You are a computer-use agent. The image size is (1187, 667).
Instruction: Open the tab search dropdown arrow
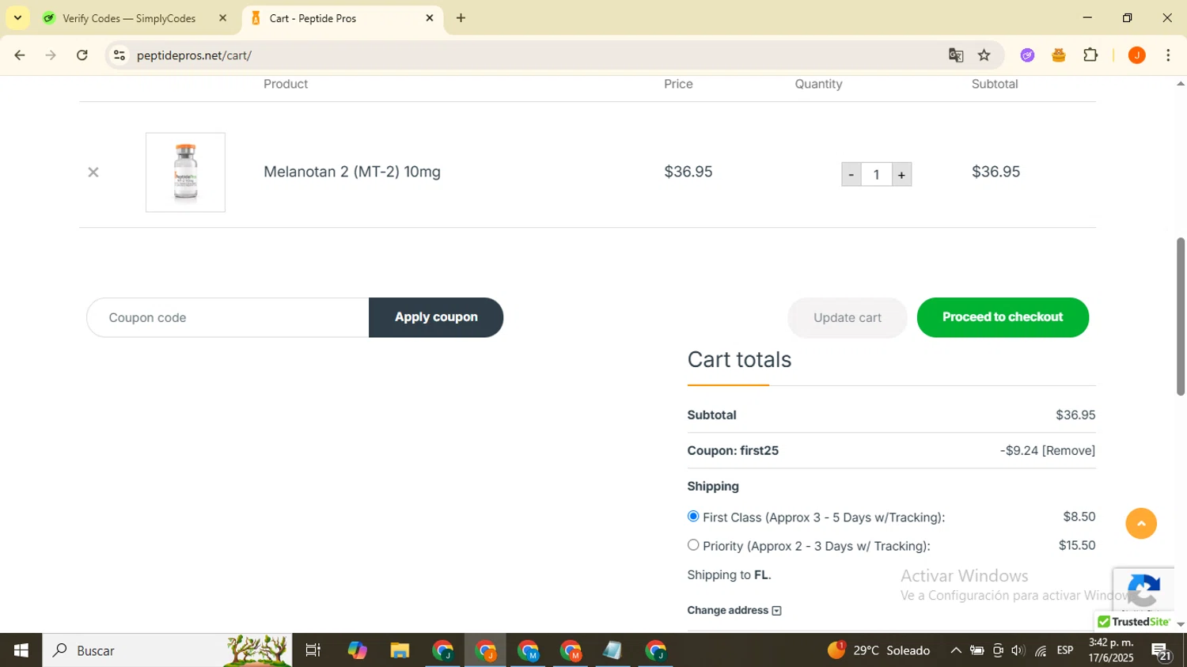coord(17,18)
